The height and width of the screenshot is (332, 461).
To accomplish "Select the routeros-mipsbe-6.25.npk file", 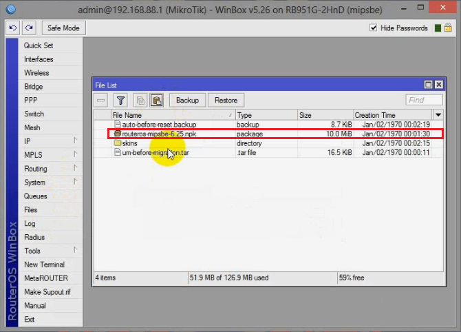I will coord(268,134).
